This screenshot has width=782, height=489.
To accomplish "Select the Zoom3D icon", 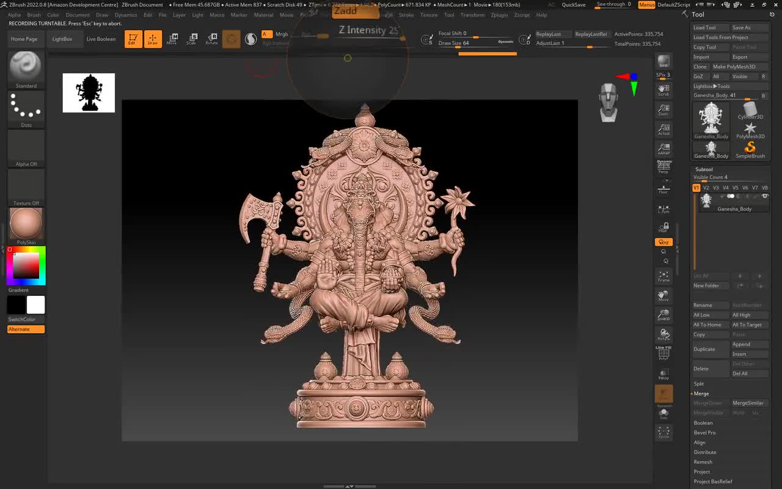I will point(663,315).
